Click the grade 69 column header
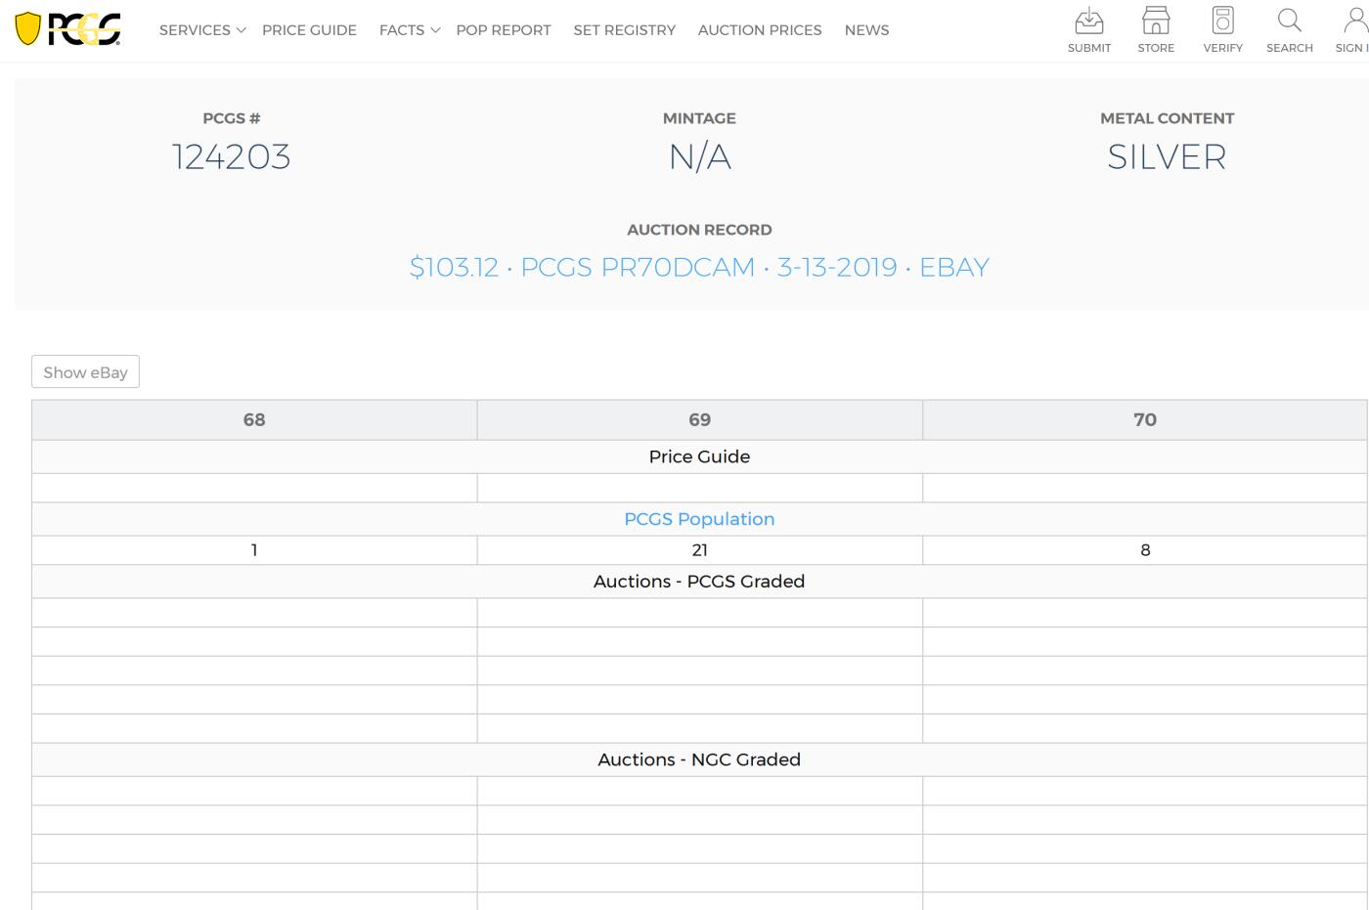The image size is (1369, 910). click(699, 419)
